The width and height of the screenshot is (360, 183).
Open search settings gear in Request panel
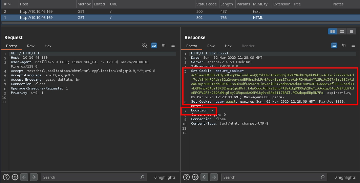[15, 177]
